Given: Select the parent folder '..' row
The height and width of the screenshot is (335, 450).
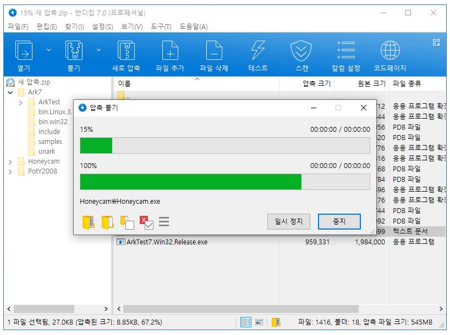Looking at the screenshot, I should point(124,96).
